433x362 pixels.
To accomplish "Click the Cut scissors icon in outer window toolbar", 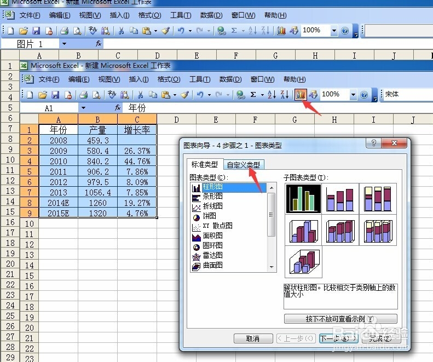I will click(121, 31).
